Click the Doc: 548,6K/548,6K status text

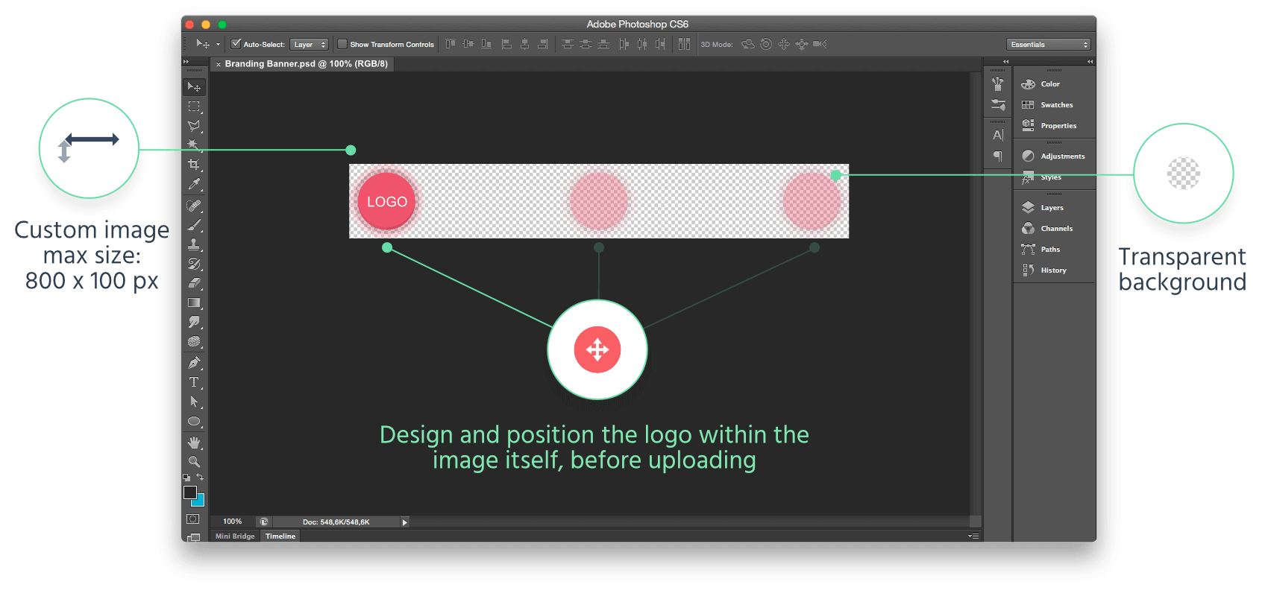(336, 522)
